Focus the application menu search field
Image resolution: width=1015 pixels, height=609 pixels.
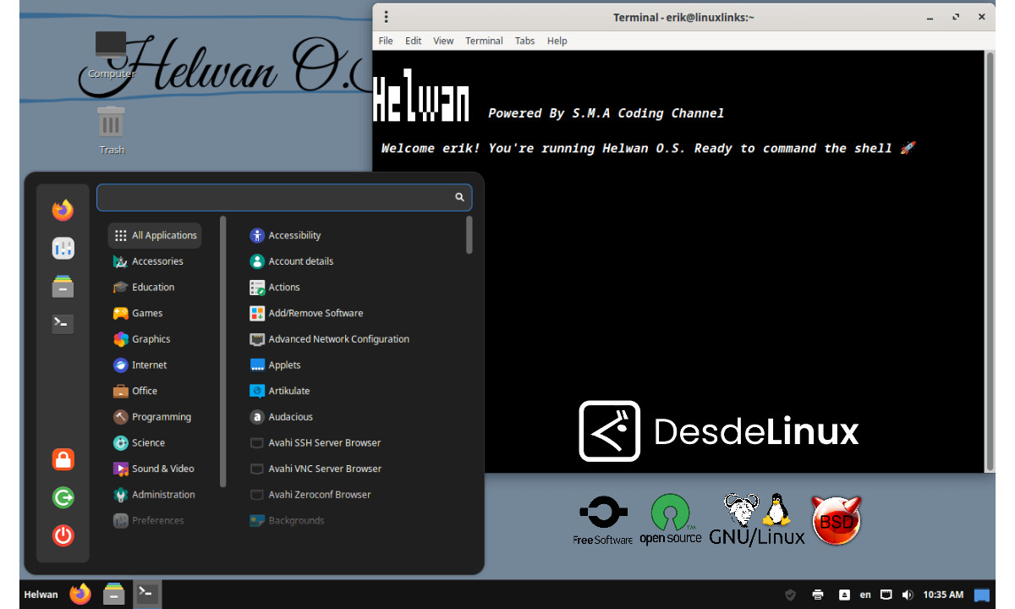click(x=284, y=197)
